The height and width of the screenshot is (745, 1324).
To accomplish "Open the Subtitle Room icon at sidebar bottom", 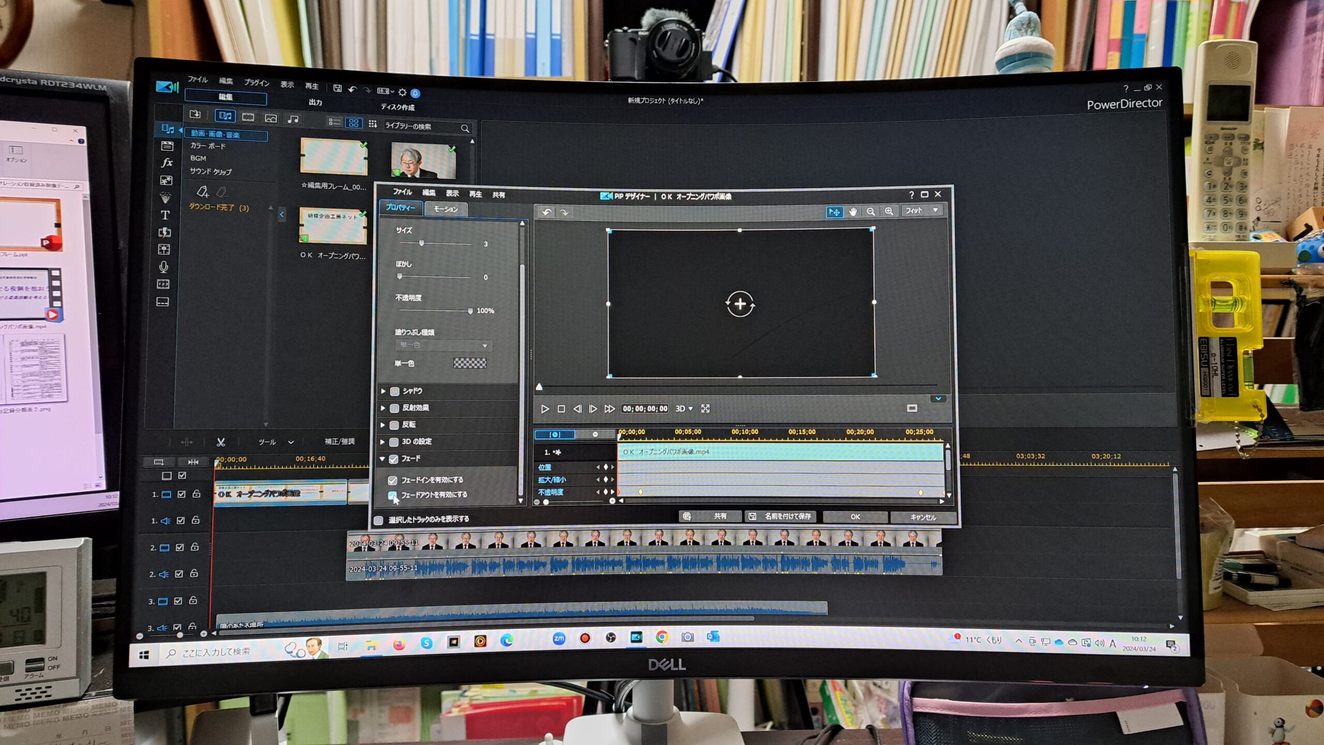I will (162, 302).
